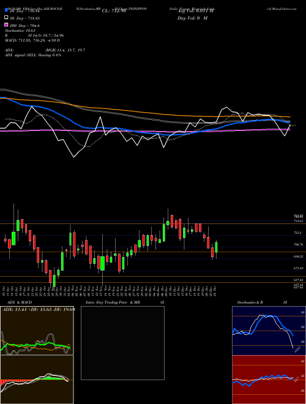Click the 'MACD: 711.35, 716.28, -4.93 D' line

[32, 40]
